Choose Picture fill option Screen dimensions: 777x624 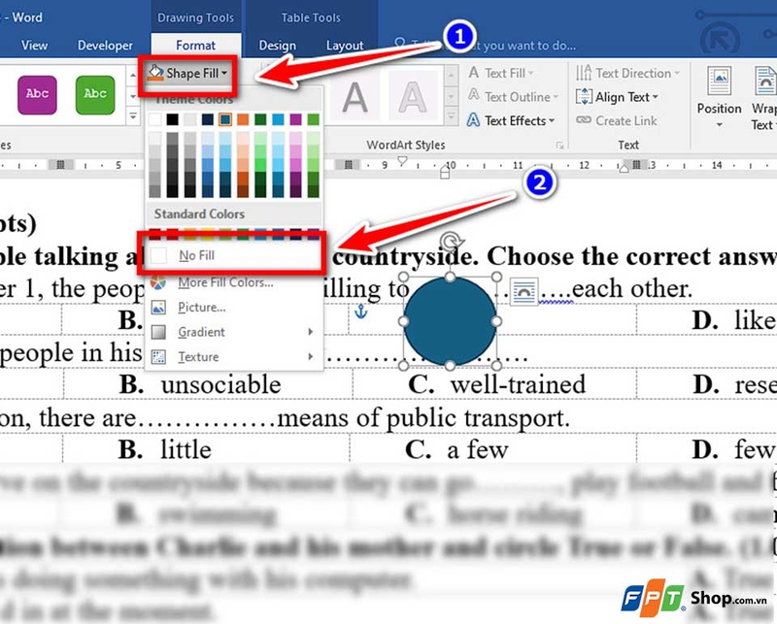click(202, 307)
